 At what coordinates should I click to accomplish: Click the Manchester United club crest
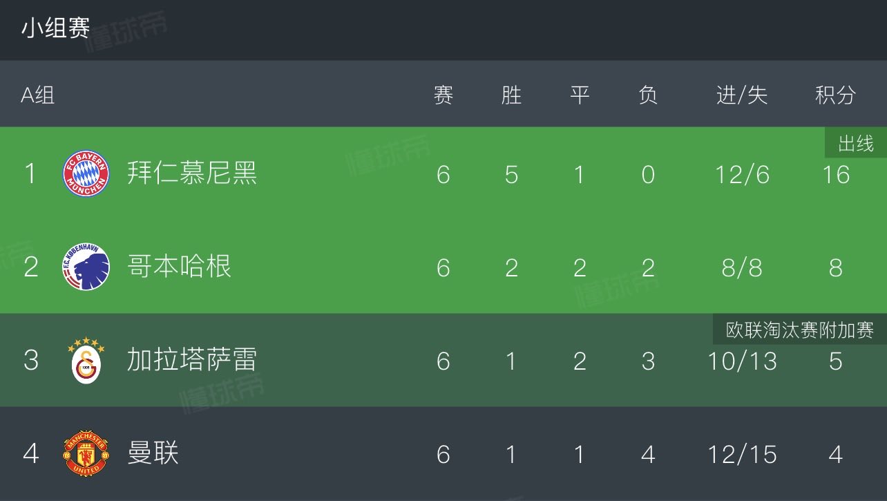(x=86, y=453)
